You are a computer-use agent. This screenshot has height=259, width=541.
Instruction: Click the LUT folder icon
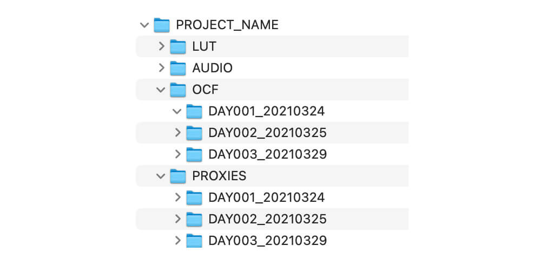(178, 46)
